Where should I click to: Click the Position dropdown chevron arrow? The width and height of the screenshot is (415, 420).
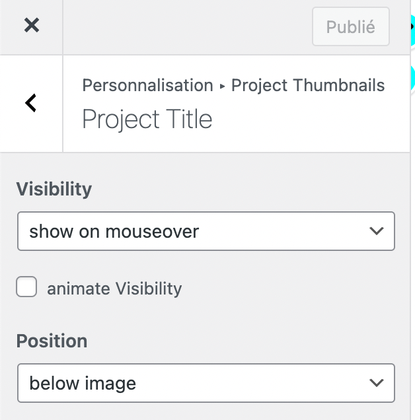click(x=376, y=383)
